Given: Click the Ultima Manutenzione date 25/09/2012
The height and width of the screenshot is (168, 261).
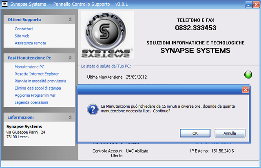Looking at the screenshot, I should coord(136,77).
